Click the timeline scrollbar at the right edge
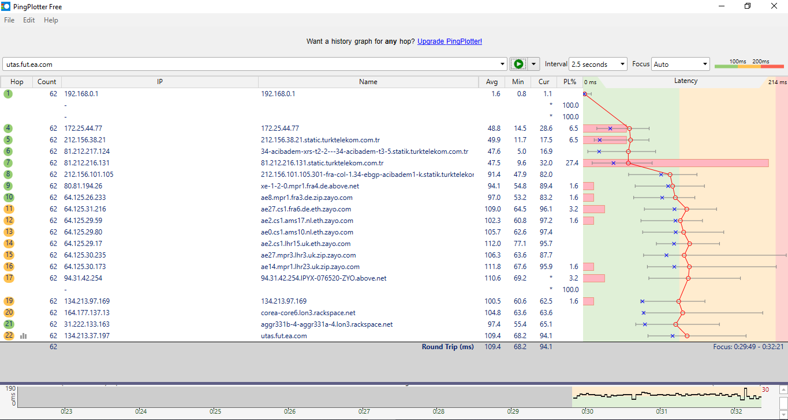Image resolution: width=788 pixels, height=420 pixels. click(x=783, y=402)
